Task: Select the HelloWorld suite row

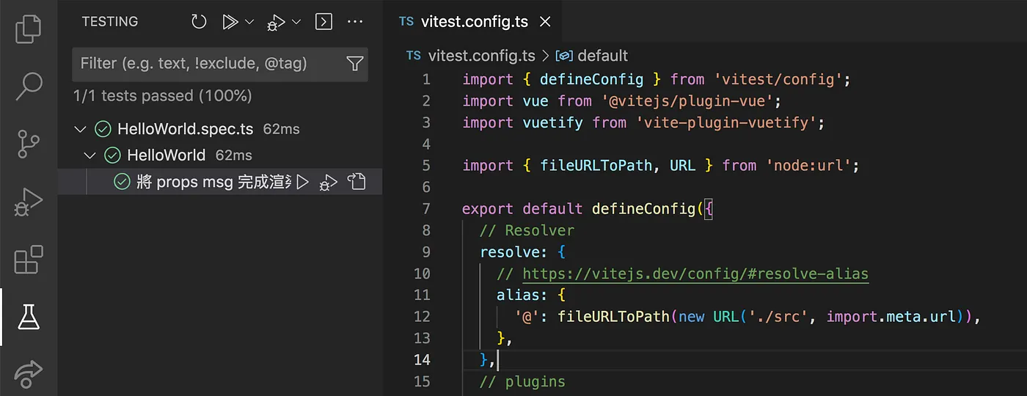Action: [220, 155]
